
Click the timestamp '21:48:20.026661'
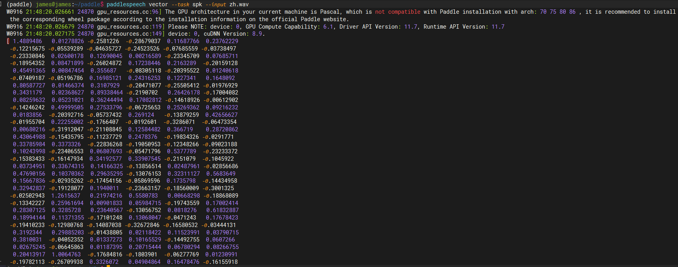(50, 12)
